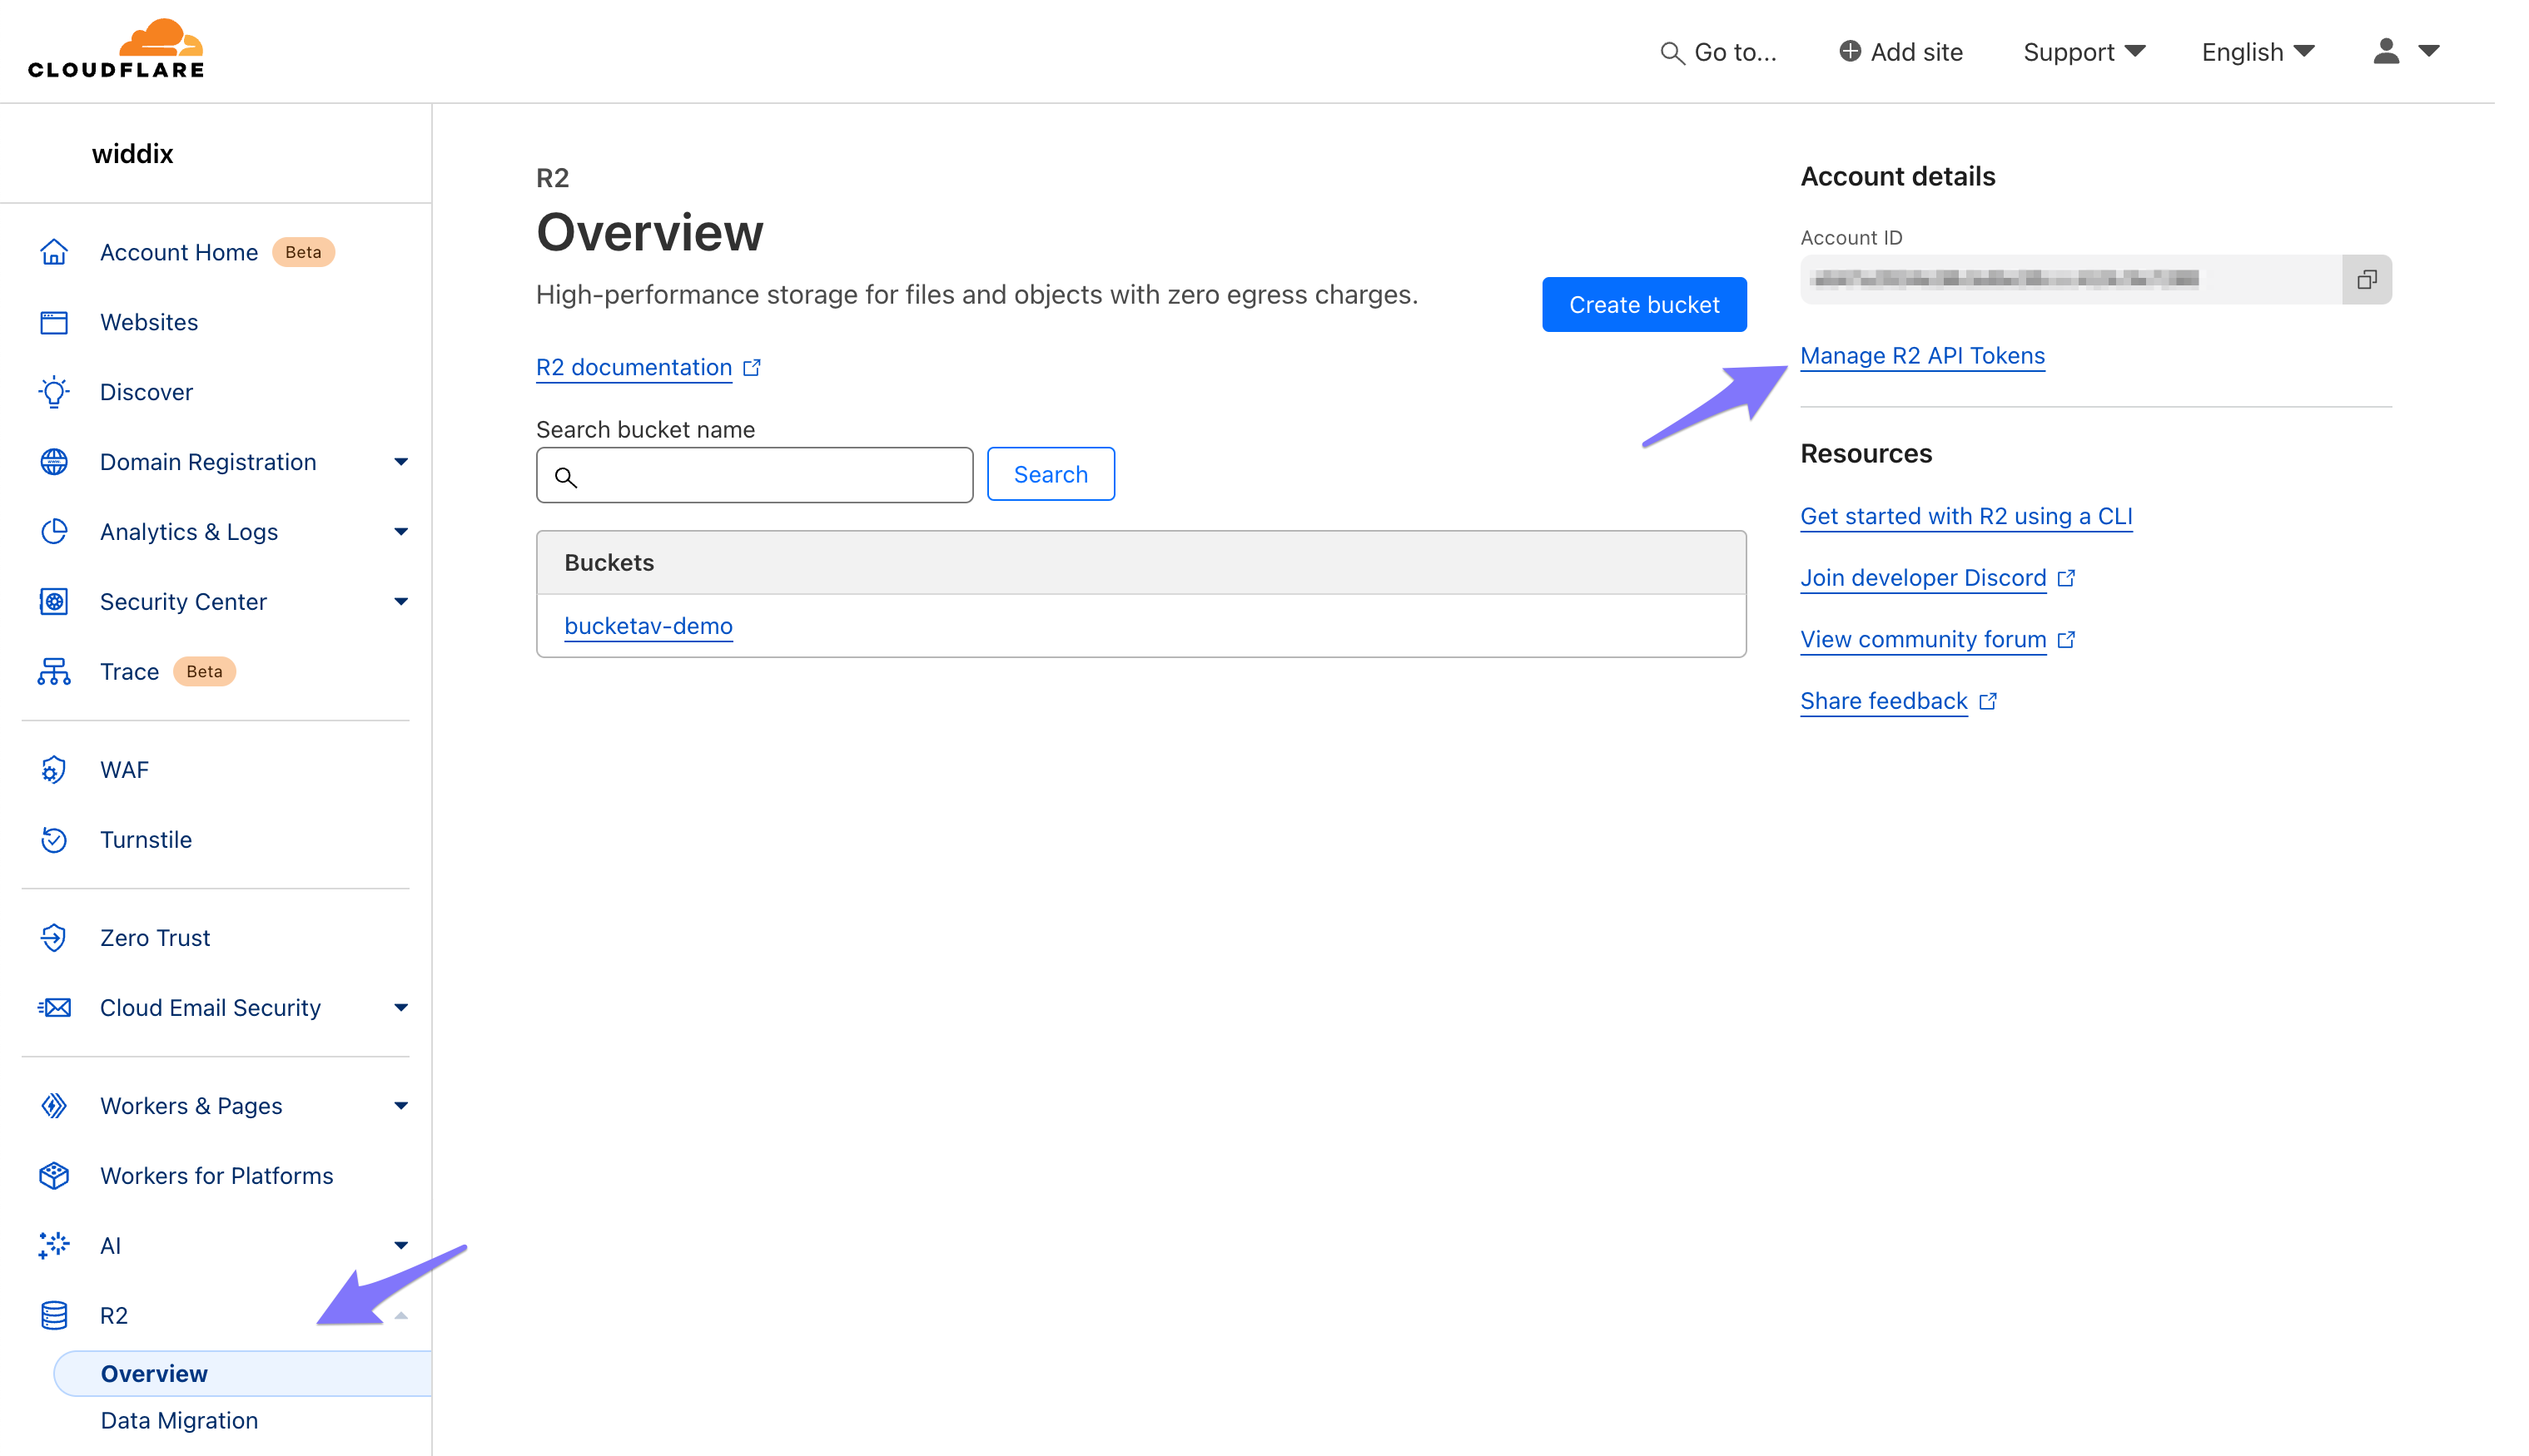Click the Join developer Discord link
Viewport: 2529px width, 1456px height.
click(1923, 578)
